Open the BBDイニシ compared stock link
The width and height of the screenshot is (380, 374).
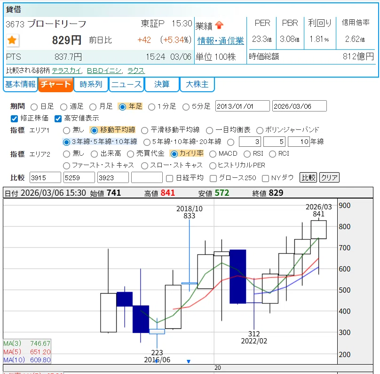click(104, 71)
